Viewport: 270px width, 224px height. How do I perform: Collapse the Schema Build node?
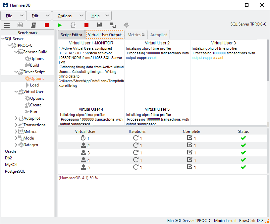point(16,52)
